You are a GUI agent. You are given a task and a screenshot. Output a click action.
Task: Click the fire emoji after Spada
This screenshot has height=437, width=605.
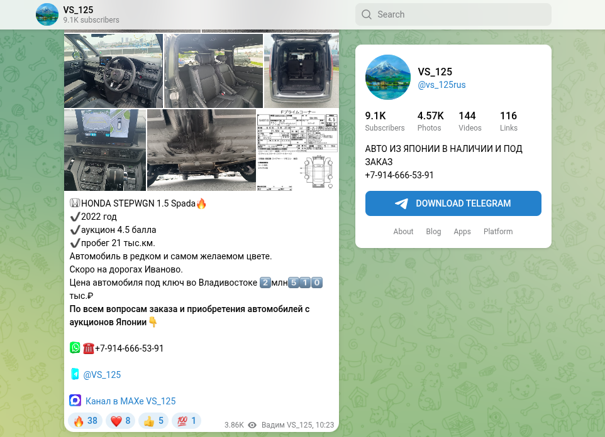201,203
